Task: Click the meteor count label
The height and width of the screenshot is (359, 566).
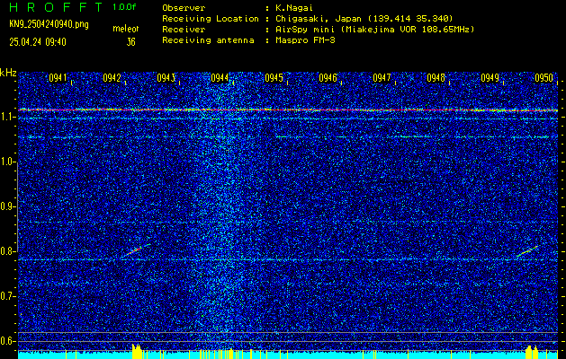Action: pos(126,29)
